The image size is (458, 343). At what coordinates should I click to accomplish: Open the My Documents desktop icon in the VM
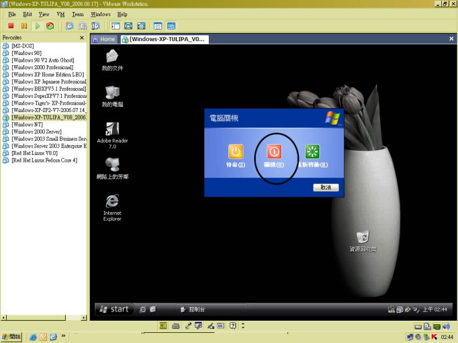click(112, 60)
